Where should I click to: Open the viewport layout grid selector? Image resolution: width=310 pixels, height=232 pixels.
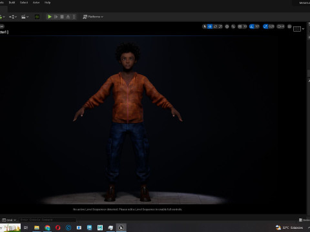point(297,28)
